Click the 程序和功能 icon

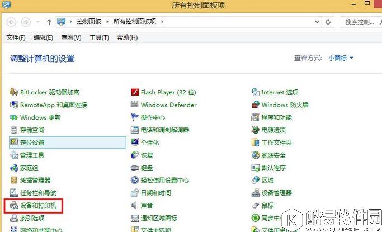coord(255,117)
